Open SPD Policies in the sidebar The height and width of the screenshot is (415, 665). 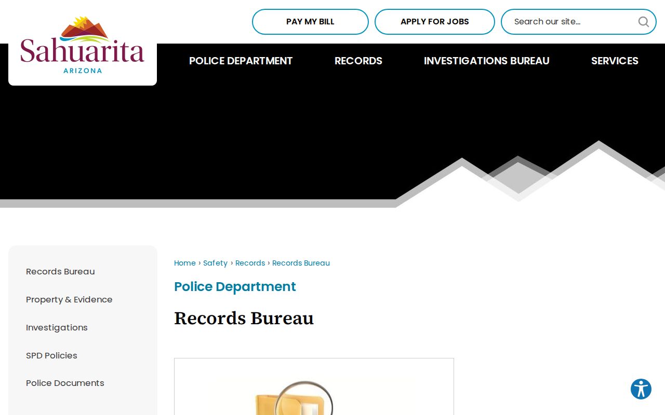click(x=51, y=355)
